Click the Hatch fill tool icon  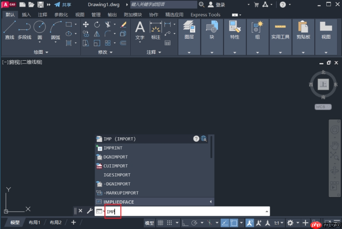69,43
